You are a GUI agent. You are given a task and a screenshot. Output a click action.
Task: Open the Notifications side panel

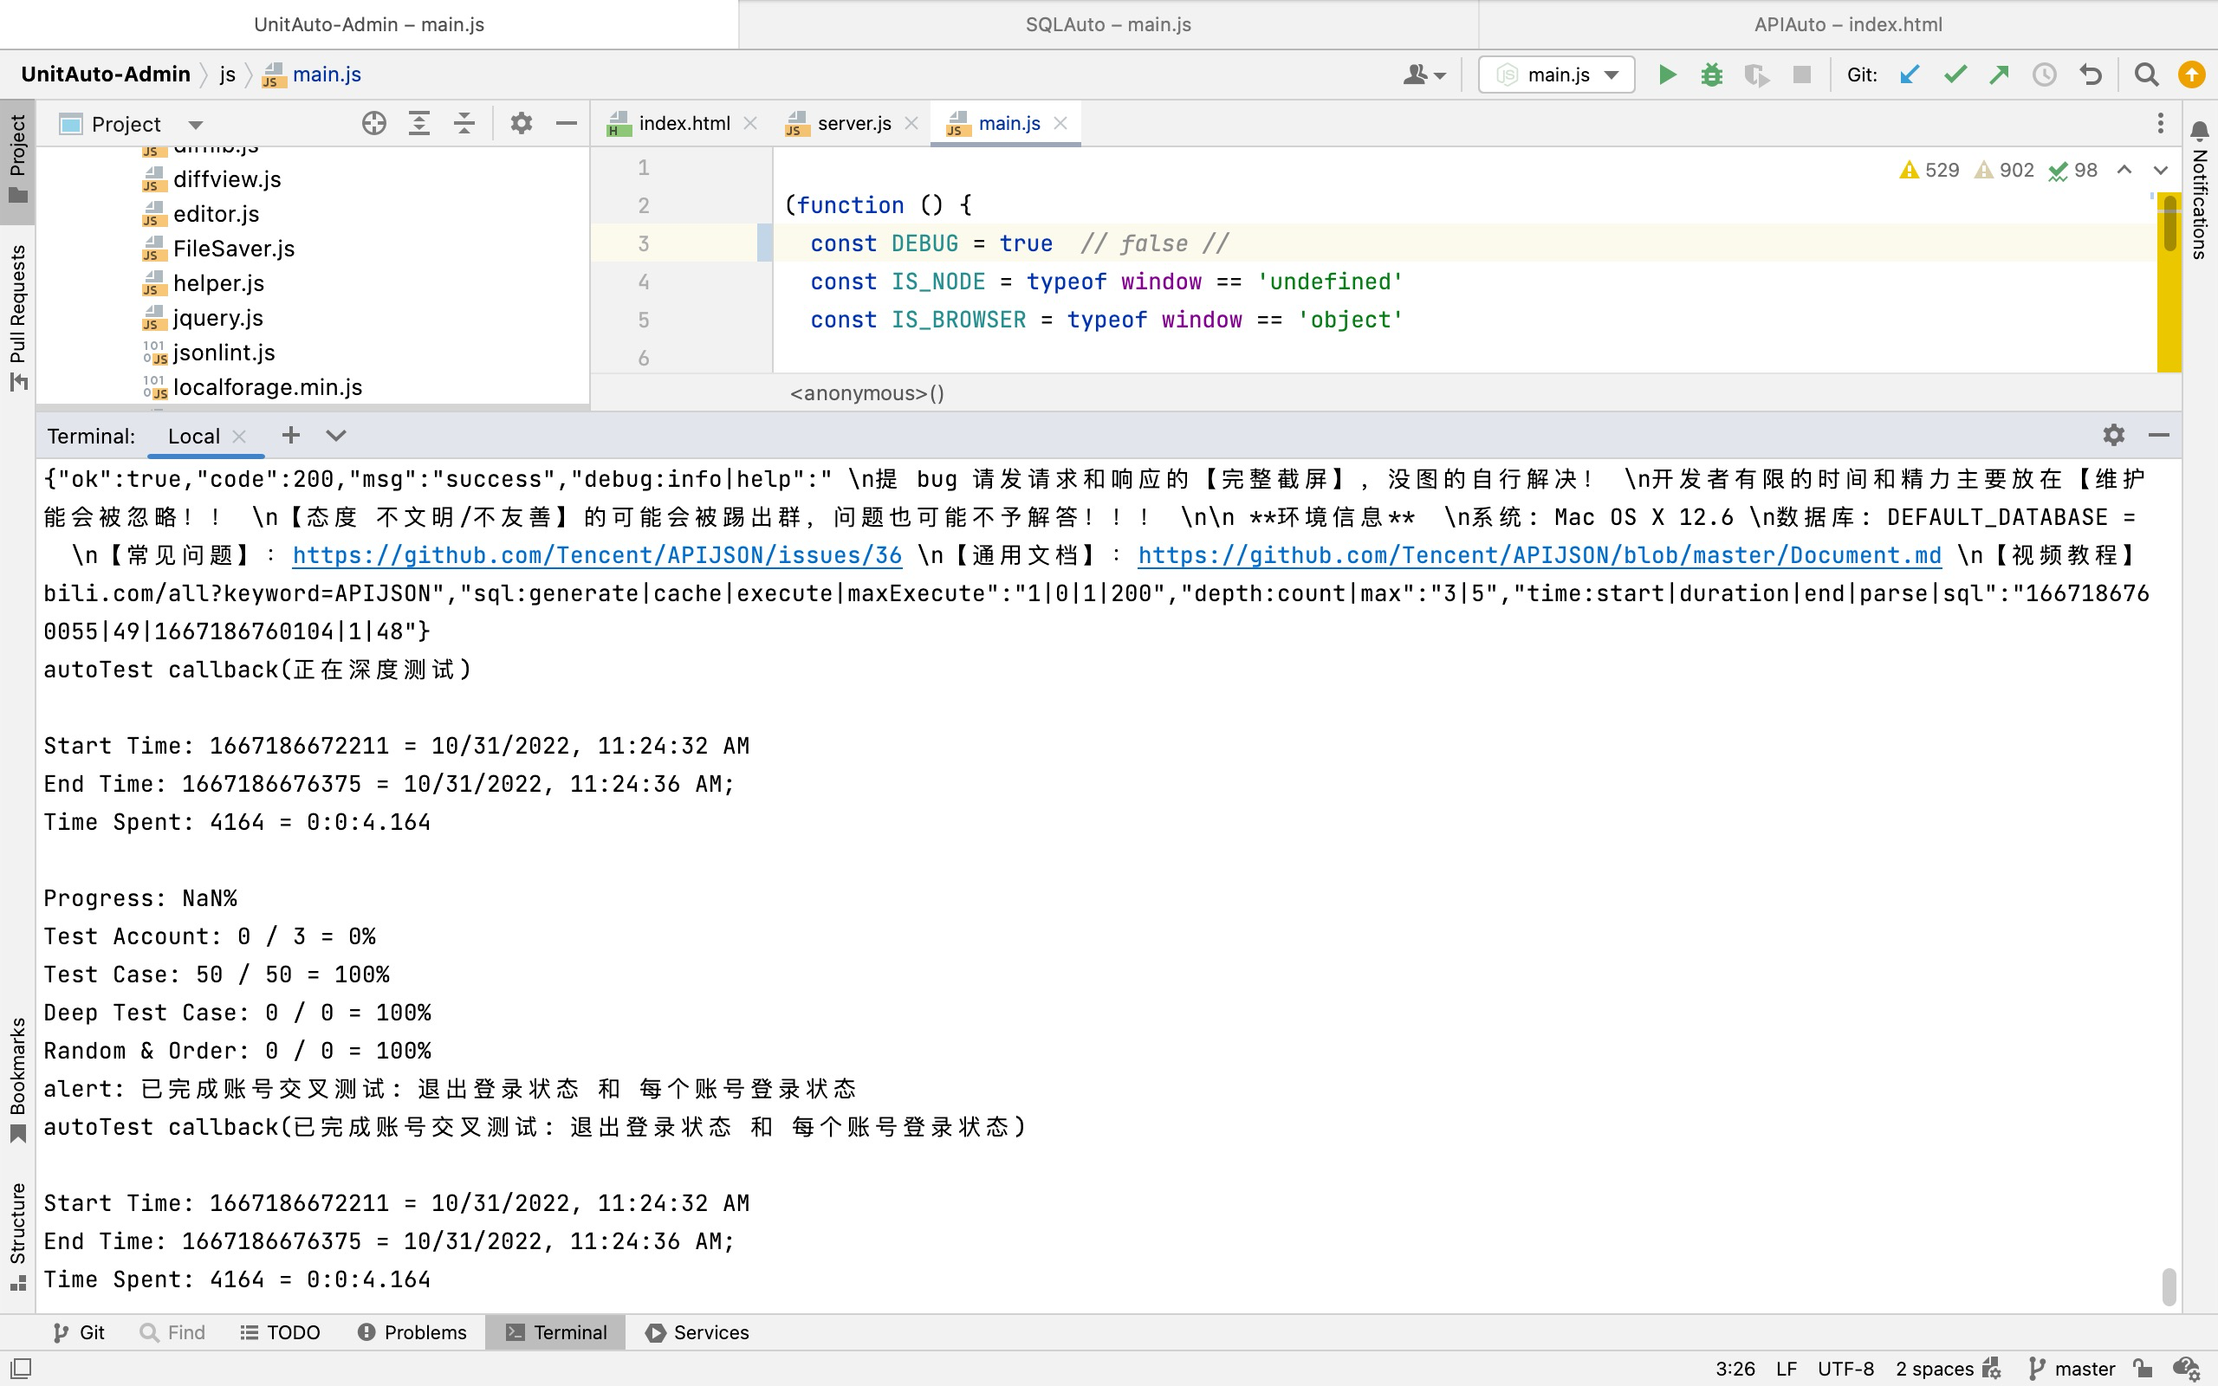click(x=2199, y=190)
